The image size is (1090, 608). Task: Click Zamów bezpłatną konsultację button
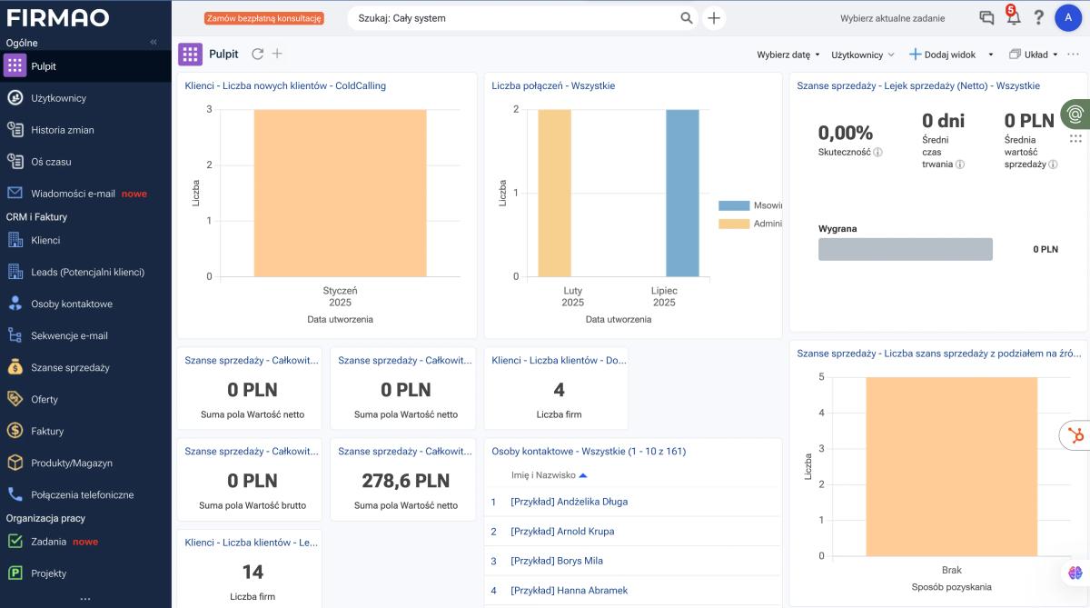click(264, 18)
